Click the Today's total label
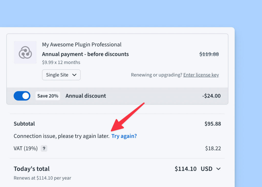Viewport: 262px width, 187px height. click(x=31, y=169)
